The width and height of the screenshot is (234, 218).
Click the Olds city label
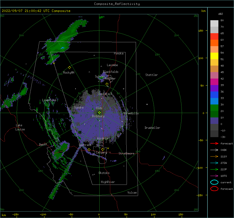(99, 108)
